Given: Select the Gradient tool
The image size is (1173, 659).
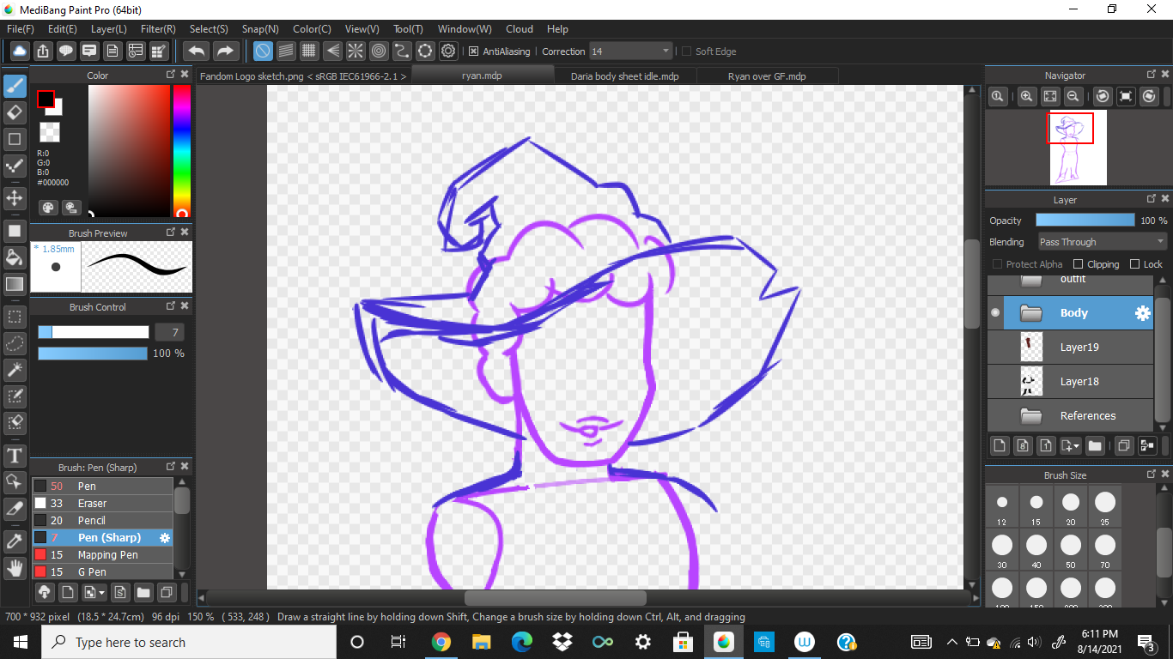Looking at the screenshot, I should (x=15, y=284).
